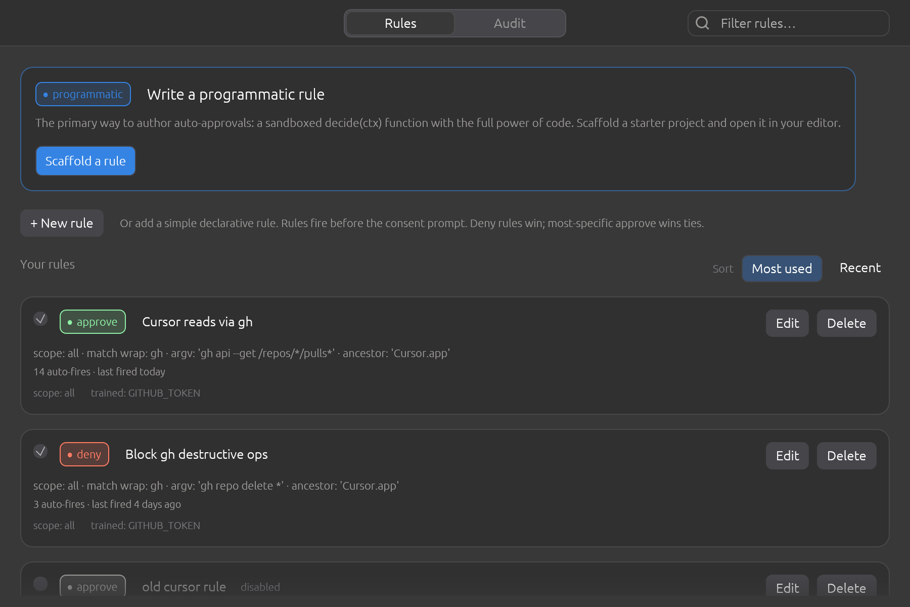Viewport: 910px width, 607px height.
Task: Select the Rules tab
Action: click(x=400, y=23)
